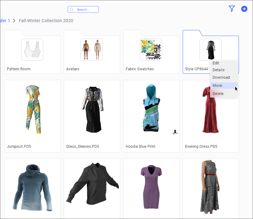Click the Jumpsuit.PDS file name
This screenshot has height=219, width=253.
[19, 147]
